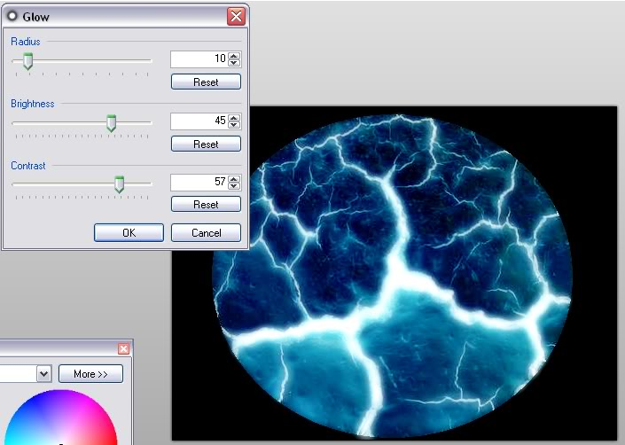Image resolution: width=625 pixels, height=445 pixels.
Task: Reset the Contrast value
Action: coord(206,205)
